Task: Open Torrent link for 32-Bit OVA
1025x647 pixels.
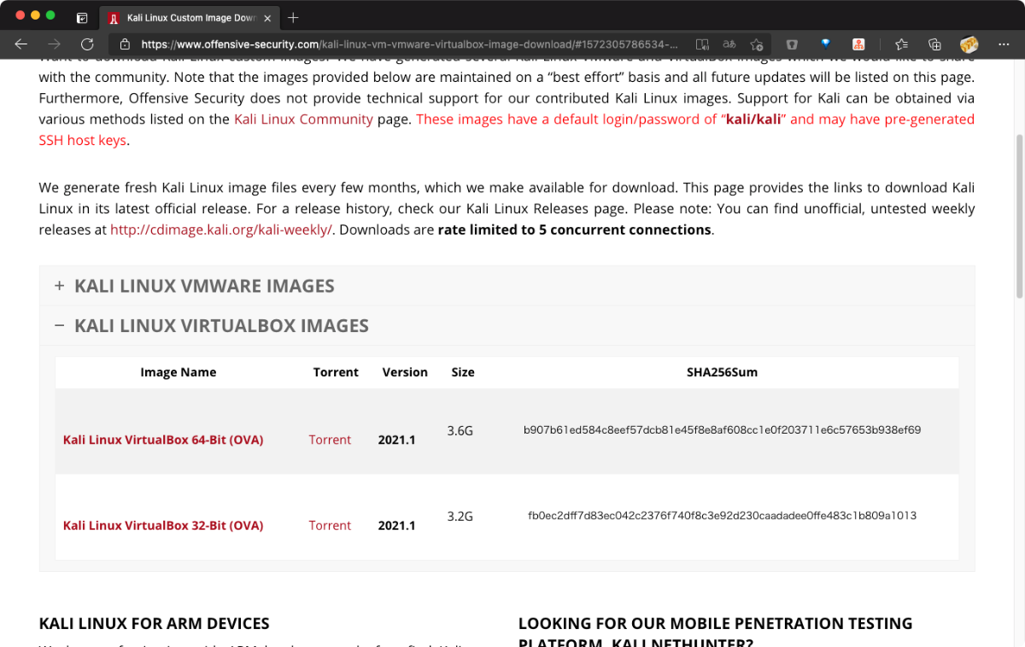Action: point(330,525)
